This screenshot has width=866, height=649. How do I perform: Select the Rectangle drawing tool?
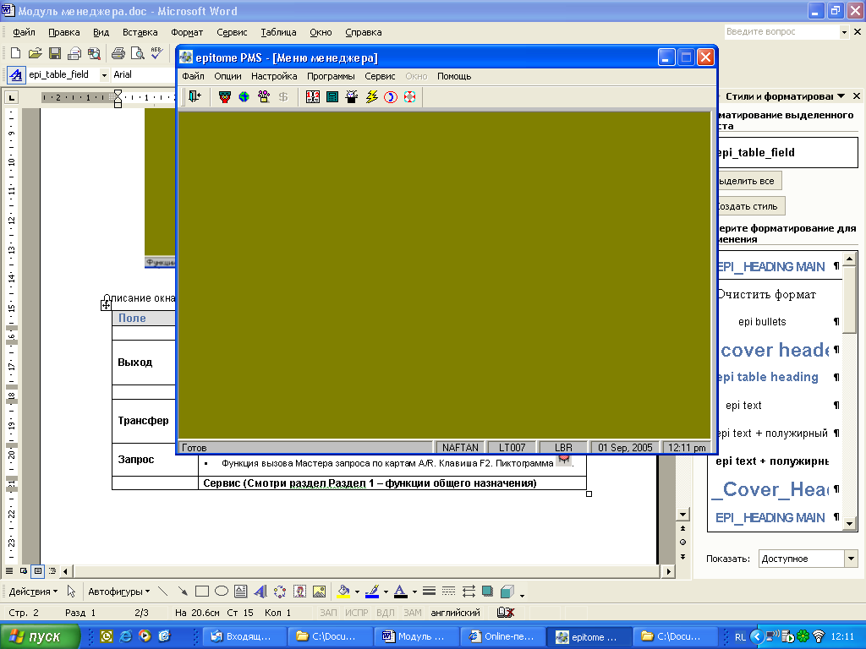coord(202,592)
